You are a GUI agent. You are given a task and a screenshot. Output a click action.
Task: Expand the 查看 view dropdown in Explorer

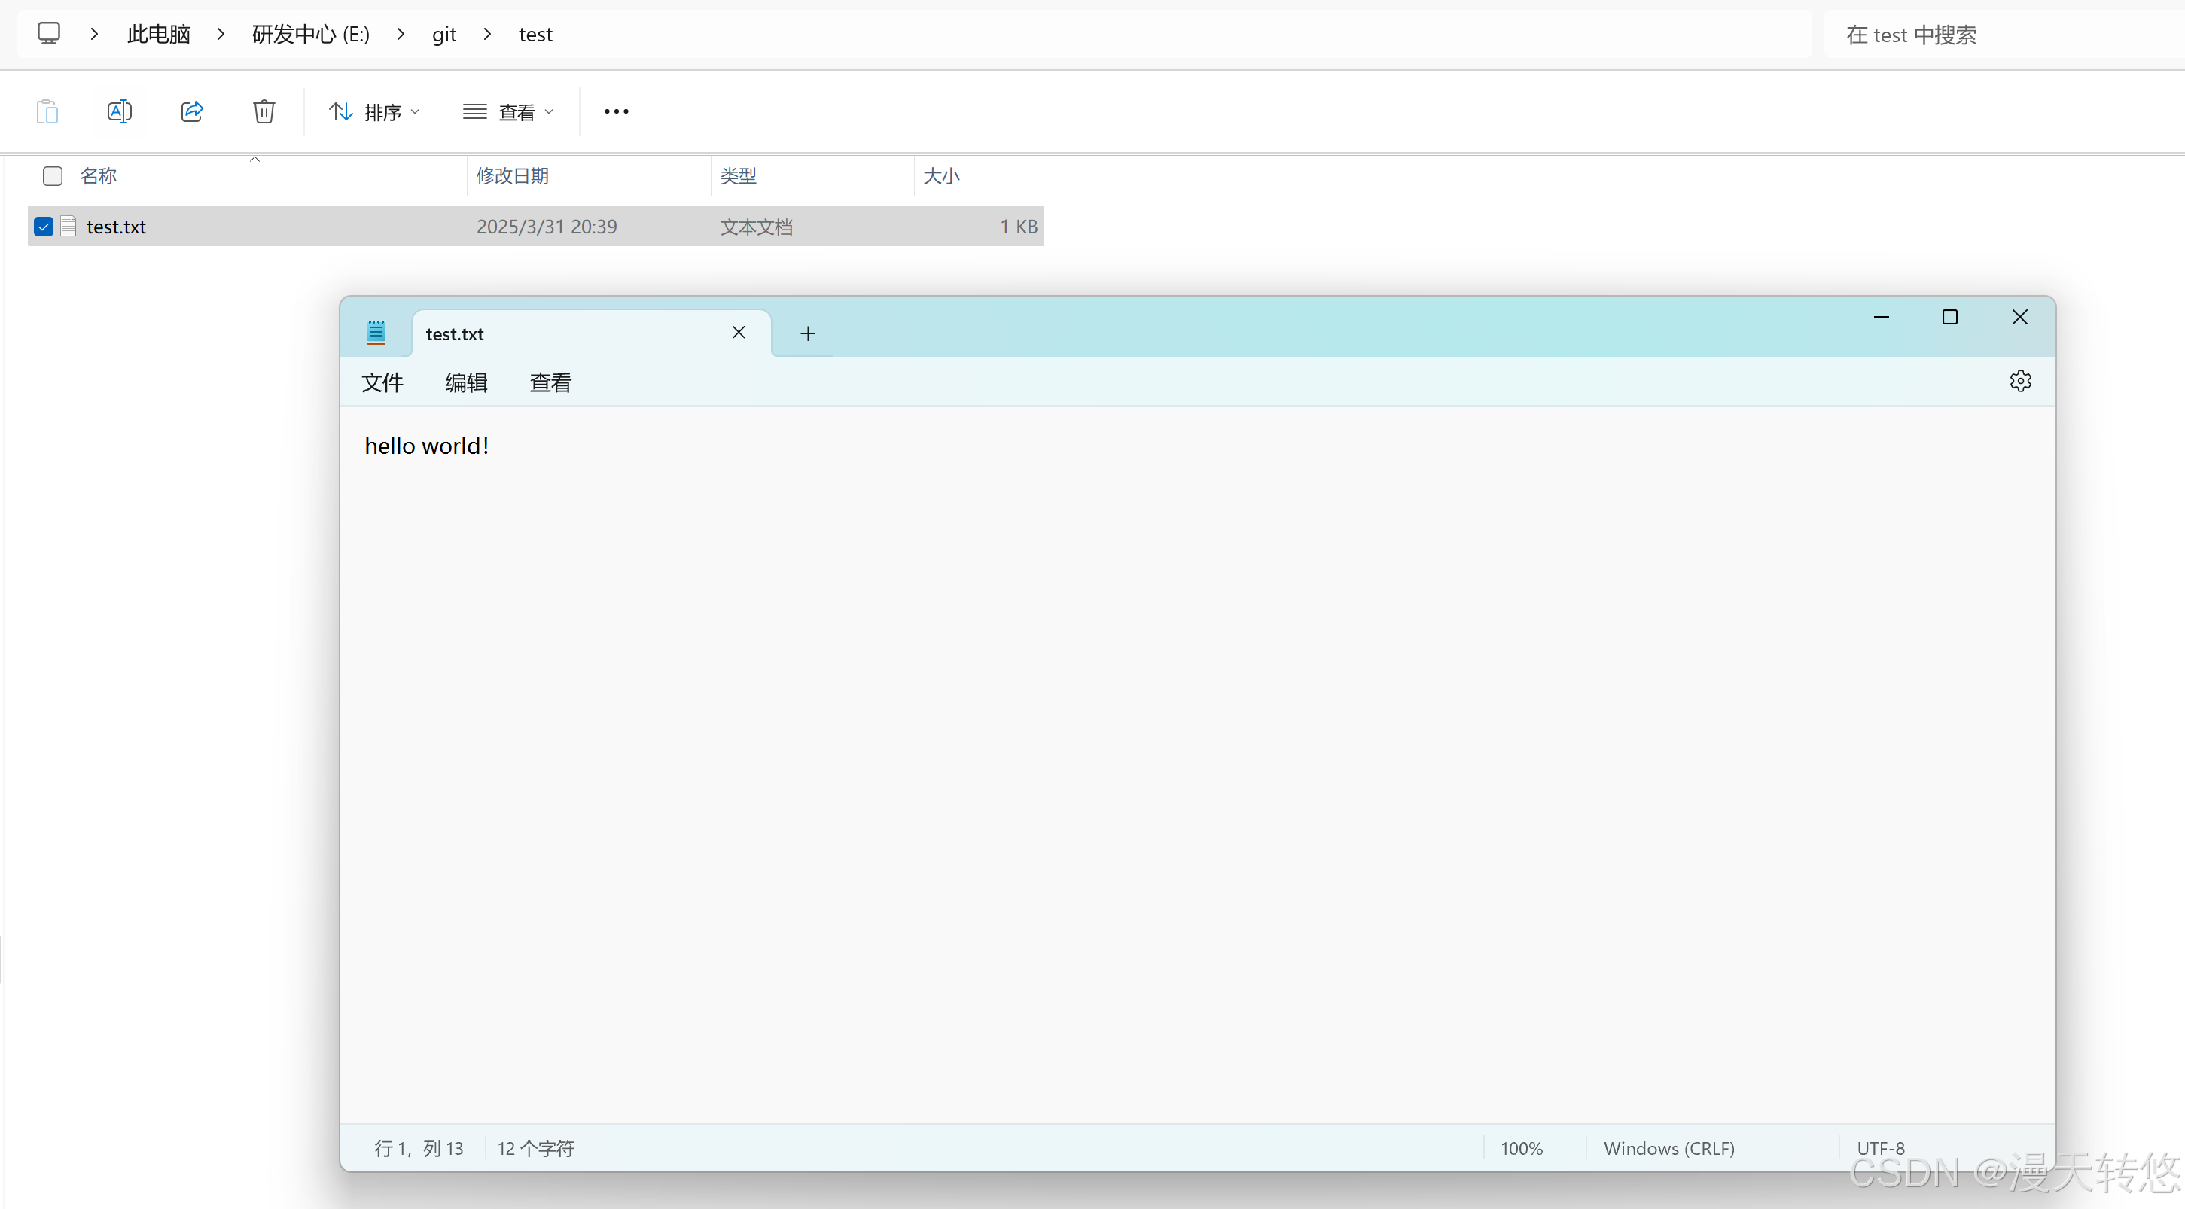coord(508,112)
